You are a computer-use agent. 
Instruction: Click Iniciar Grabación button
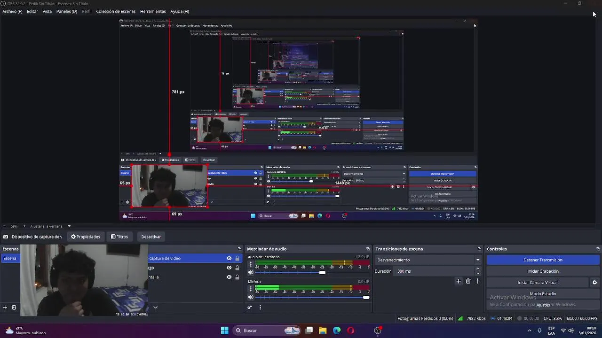pyautogui.click(x=543, y=271)
